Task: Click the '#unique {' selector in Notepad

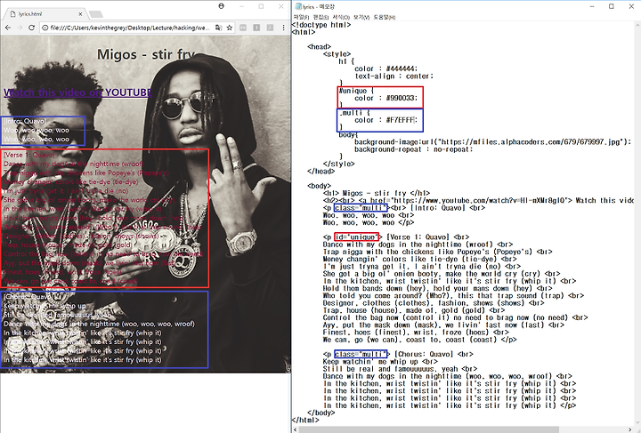Action: [356, 91]
